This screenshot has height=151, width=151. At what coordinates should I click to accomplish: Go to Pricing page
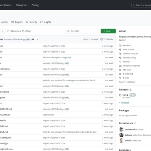pyautogui.click(x=35, y=5)
